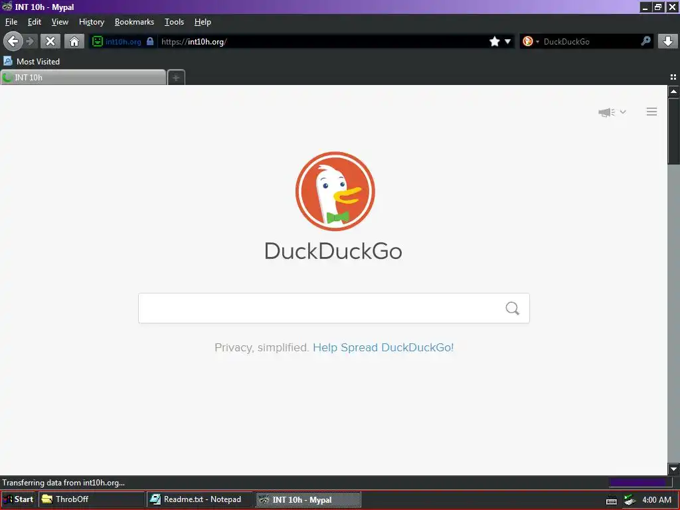
Task: Click the network icon in system tray
Action: pos(630,500)
